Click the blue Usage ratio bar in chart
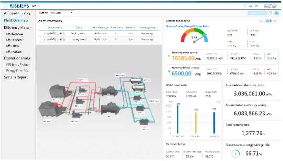This screenshot has width=283, height=161. coord(214,123)
